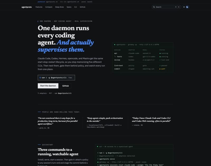Click the Start the daemon button
The image size is (211, 166).
[x=48, y=86]
